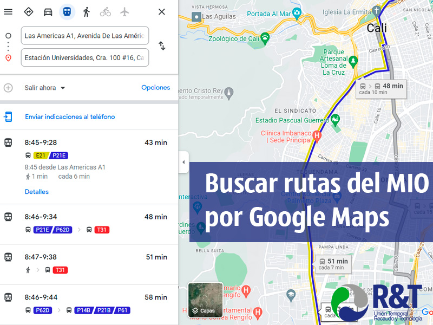The image size is (433, 325).
Task: Edit the Estación Universidades destination field
Action: point(85,58)
